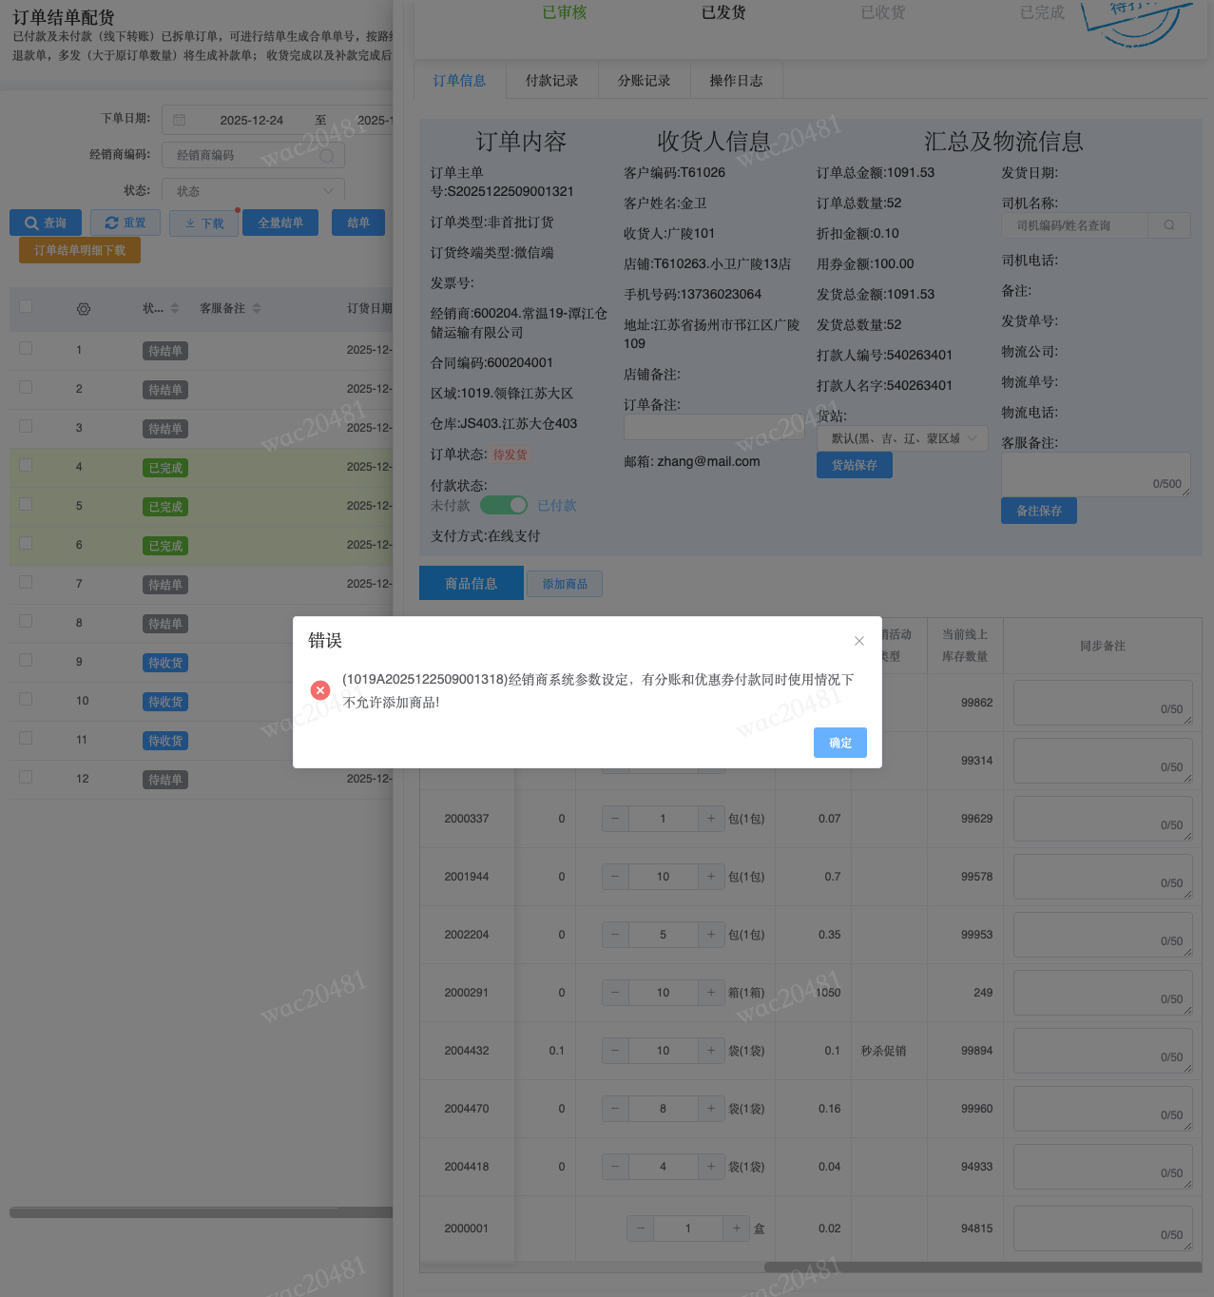
Task: Click 全量结单 button
Action: point(280,223)
